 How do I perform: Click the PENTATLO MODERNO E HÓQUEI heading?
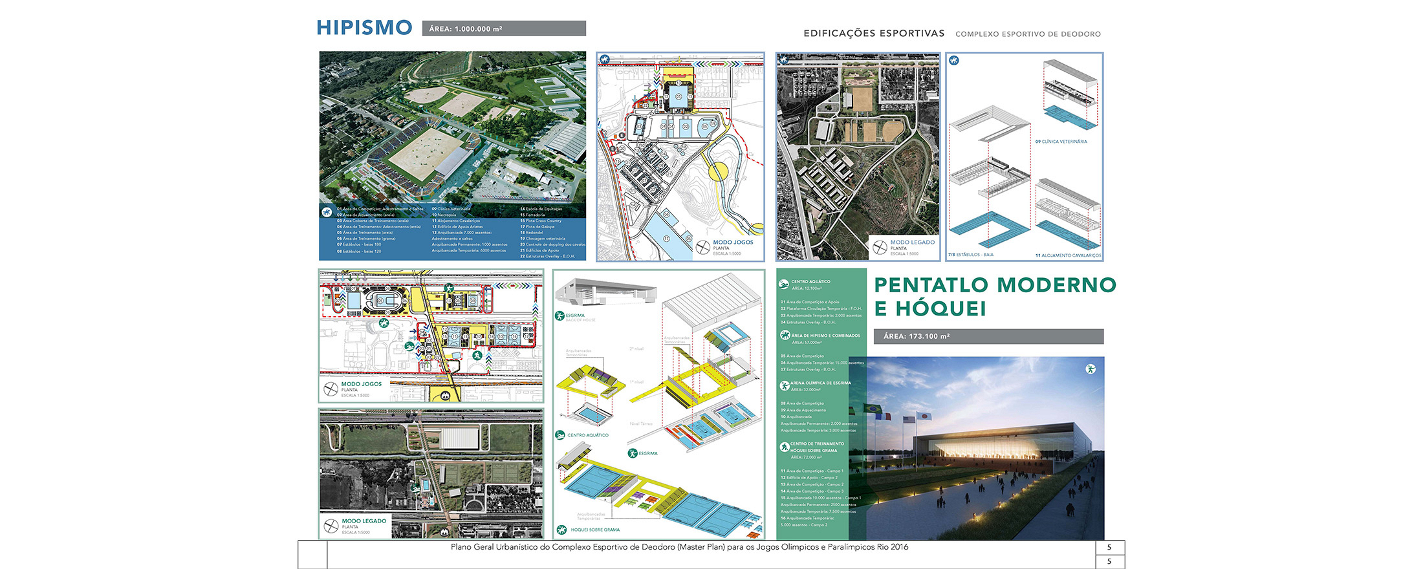point(995,297)
